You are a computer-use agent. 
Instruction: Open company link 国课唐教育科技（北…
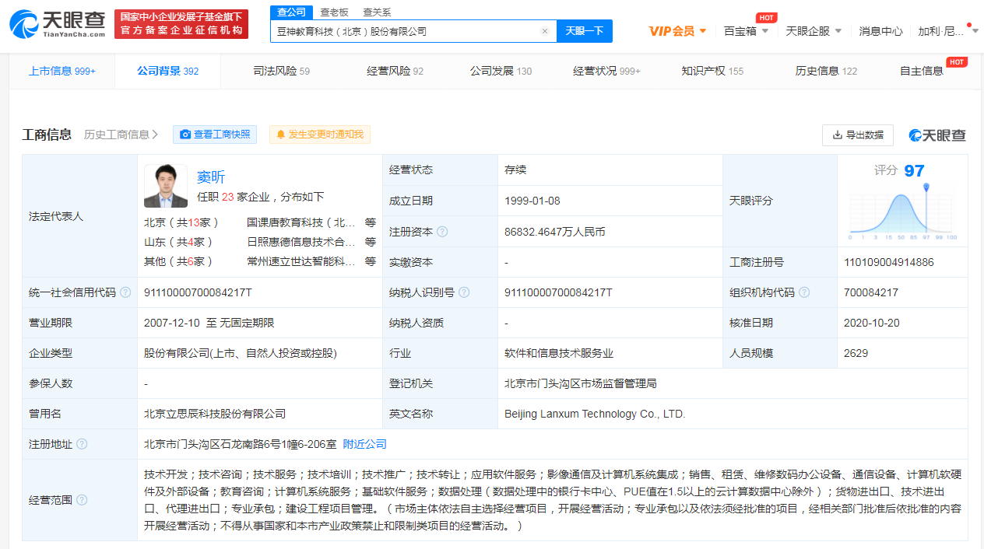tap(301, 222)
